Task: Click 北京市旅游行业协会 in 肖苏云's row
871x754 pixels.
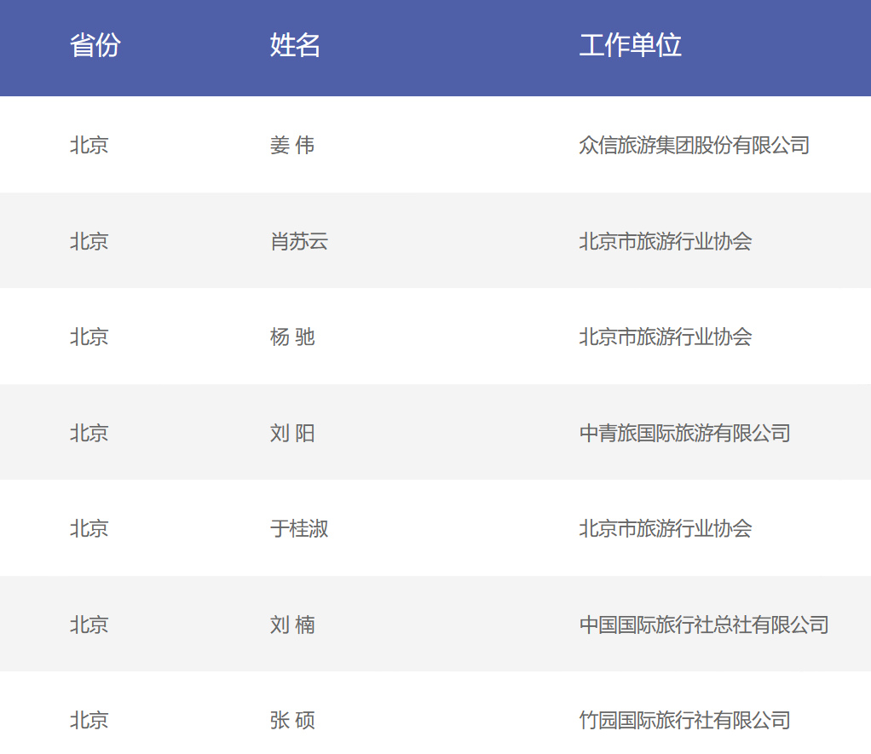Action: 666,241
